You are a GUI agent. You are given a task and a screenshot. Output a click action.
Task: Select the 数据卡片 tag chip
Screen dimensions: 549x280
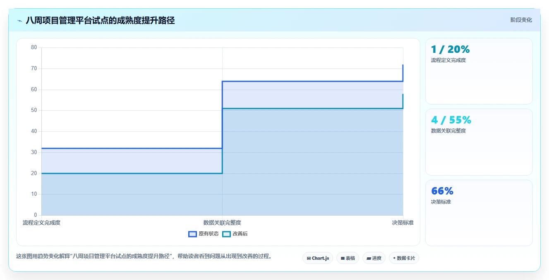[x=404, y=258]
